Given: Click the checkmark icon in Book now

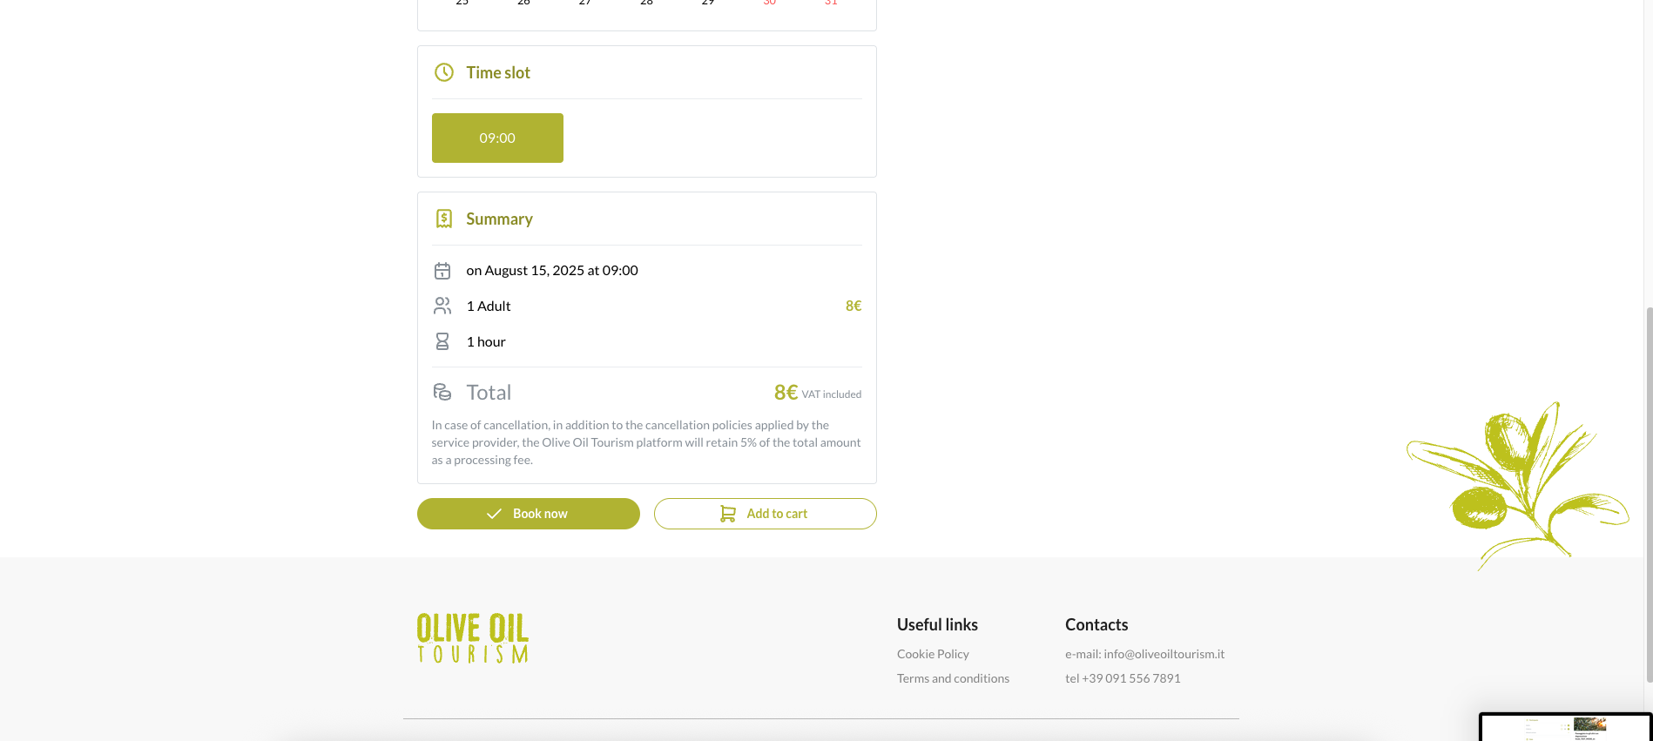Looking at the screenshot, I should pos(494,514).
